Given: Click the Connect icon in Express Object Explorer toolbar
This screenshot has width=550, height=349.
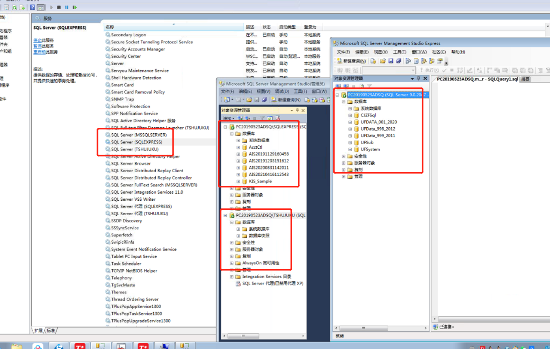Looking at the screenshot, I should [339, 86].
